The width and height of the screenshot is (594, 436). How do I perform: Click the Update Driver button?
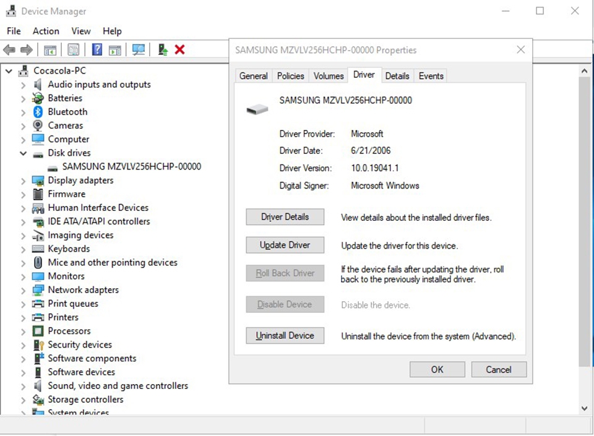[x=285, y=245]
